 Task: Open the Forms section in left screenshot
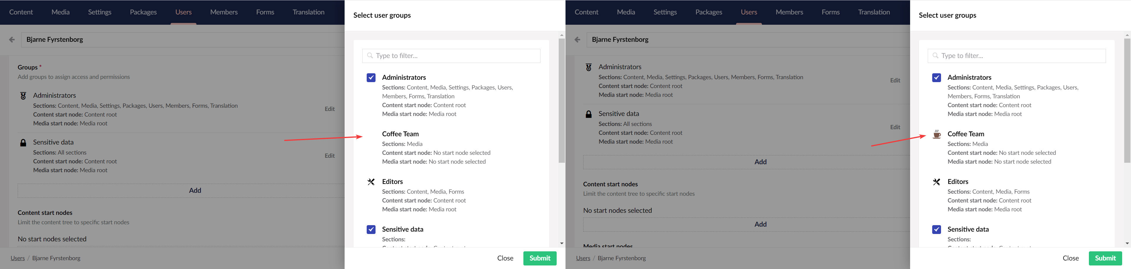[265, 12]
